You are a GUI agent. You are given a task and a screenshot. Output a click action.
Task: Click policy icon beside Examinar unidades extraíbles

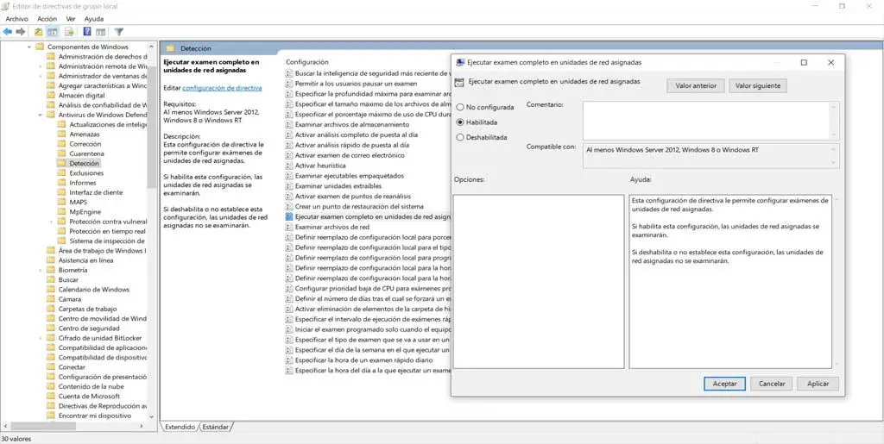point(289,185)
